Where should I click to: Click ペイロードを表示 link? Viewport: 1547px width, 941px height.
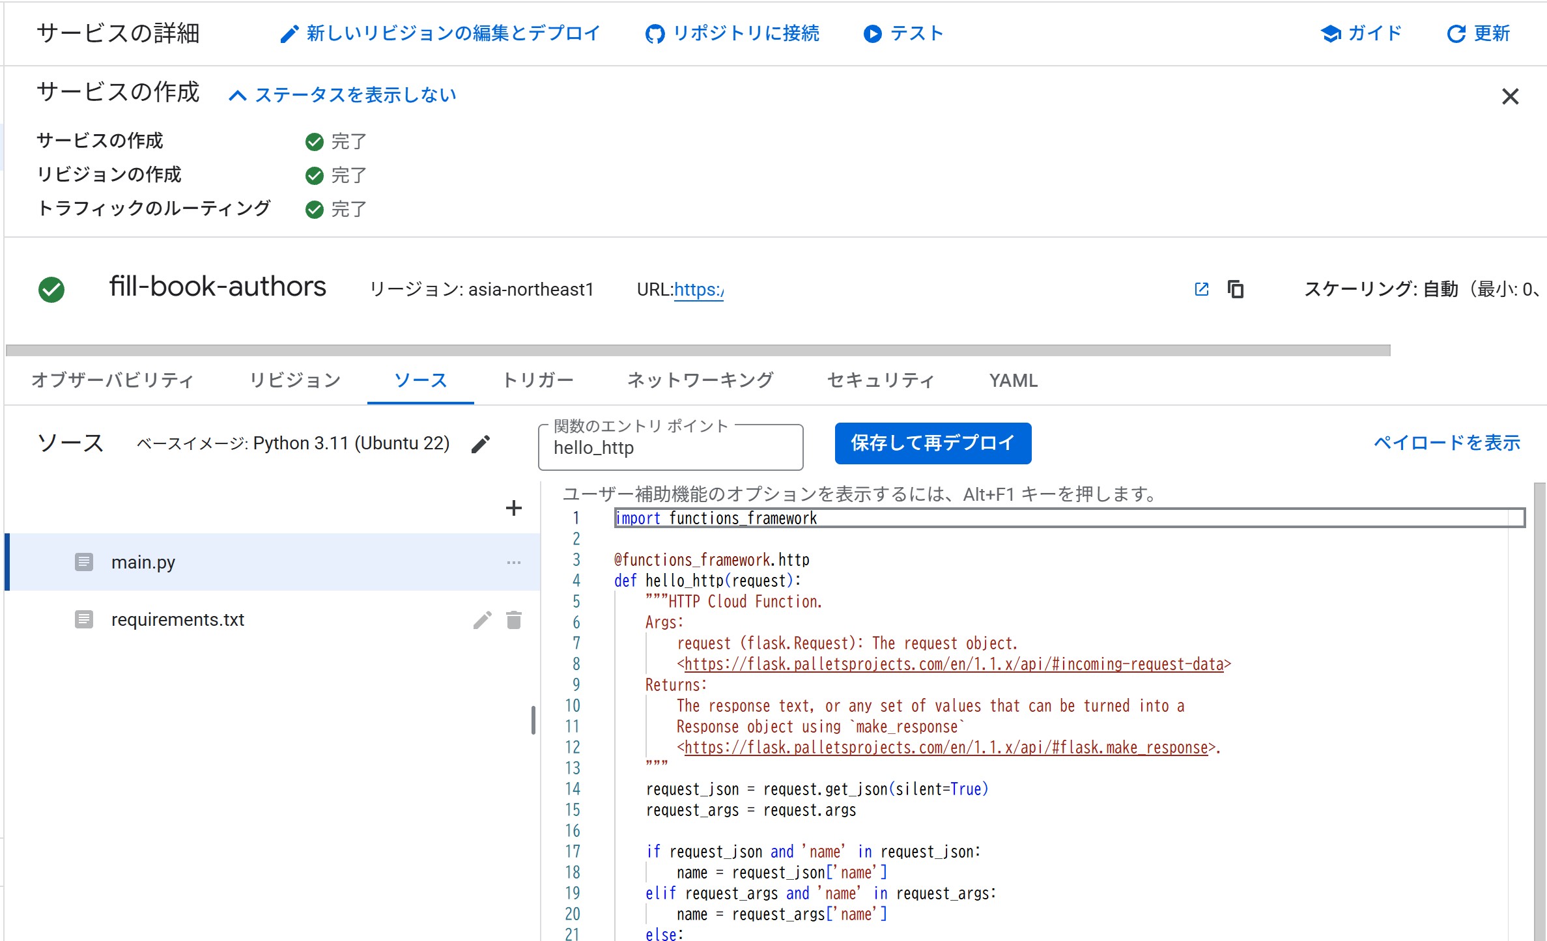[1446, 443]
